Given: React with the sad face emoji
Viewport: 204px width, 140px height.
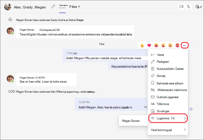Looking at the screenshot, I should (170, 45).
